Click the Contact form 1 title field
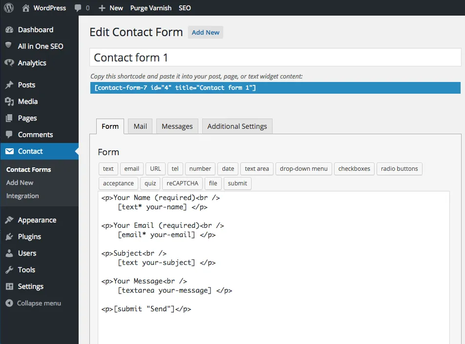 click(275, 58)
